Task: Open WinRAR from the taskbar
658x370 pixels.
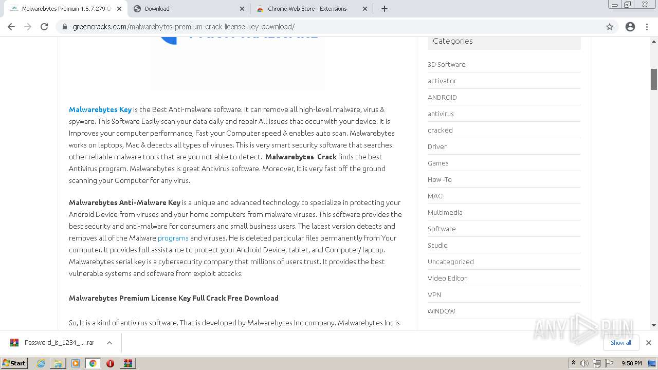Action: pyautogui.click(x=128, y=363)
